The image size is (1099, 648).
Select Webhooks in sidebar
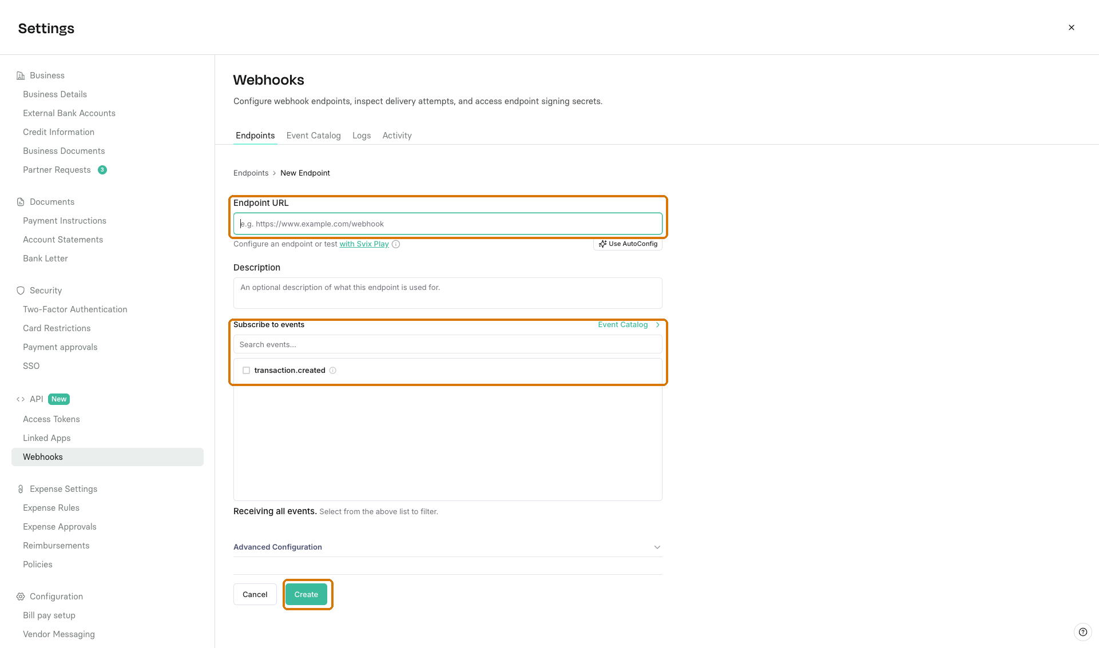(108, 457)
